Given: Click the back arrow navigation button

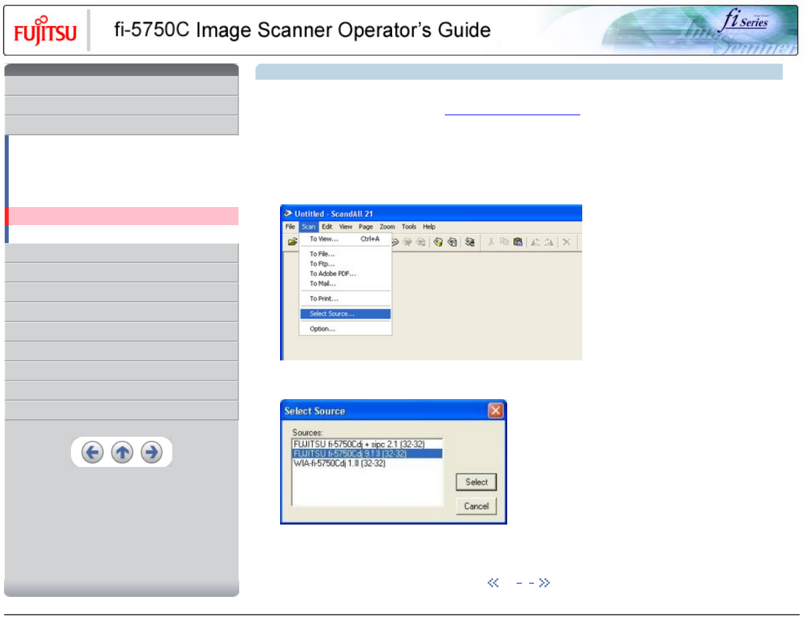Looking at the screenshot, I should click(92, 453).
